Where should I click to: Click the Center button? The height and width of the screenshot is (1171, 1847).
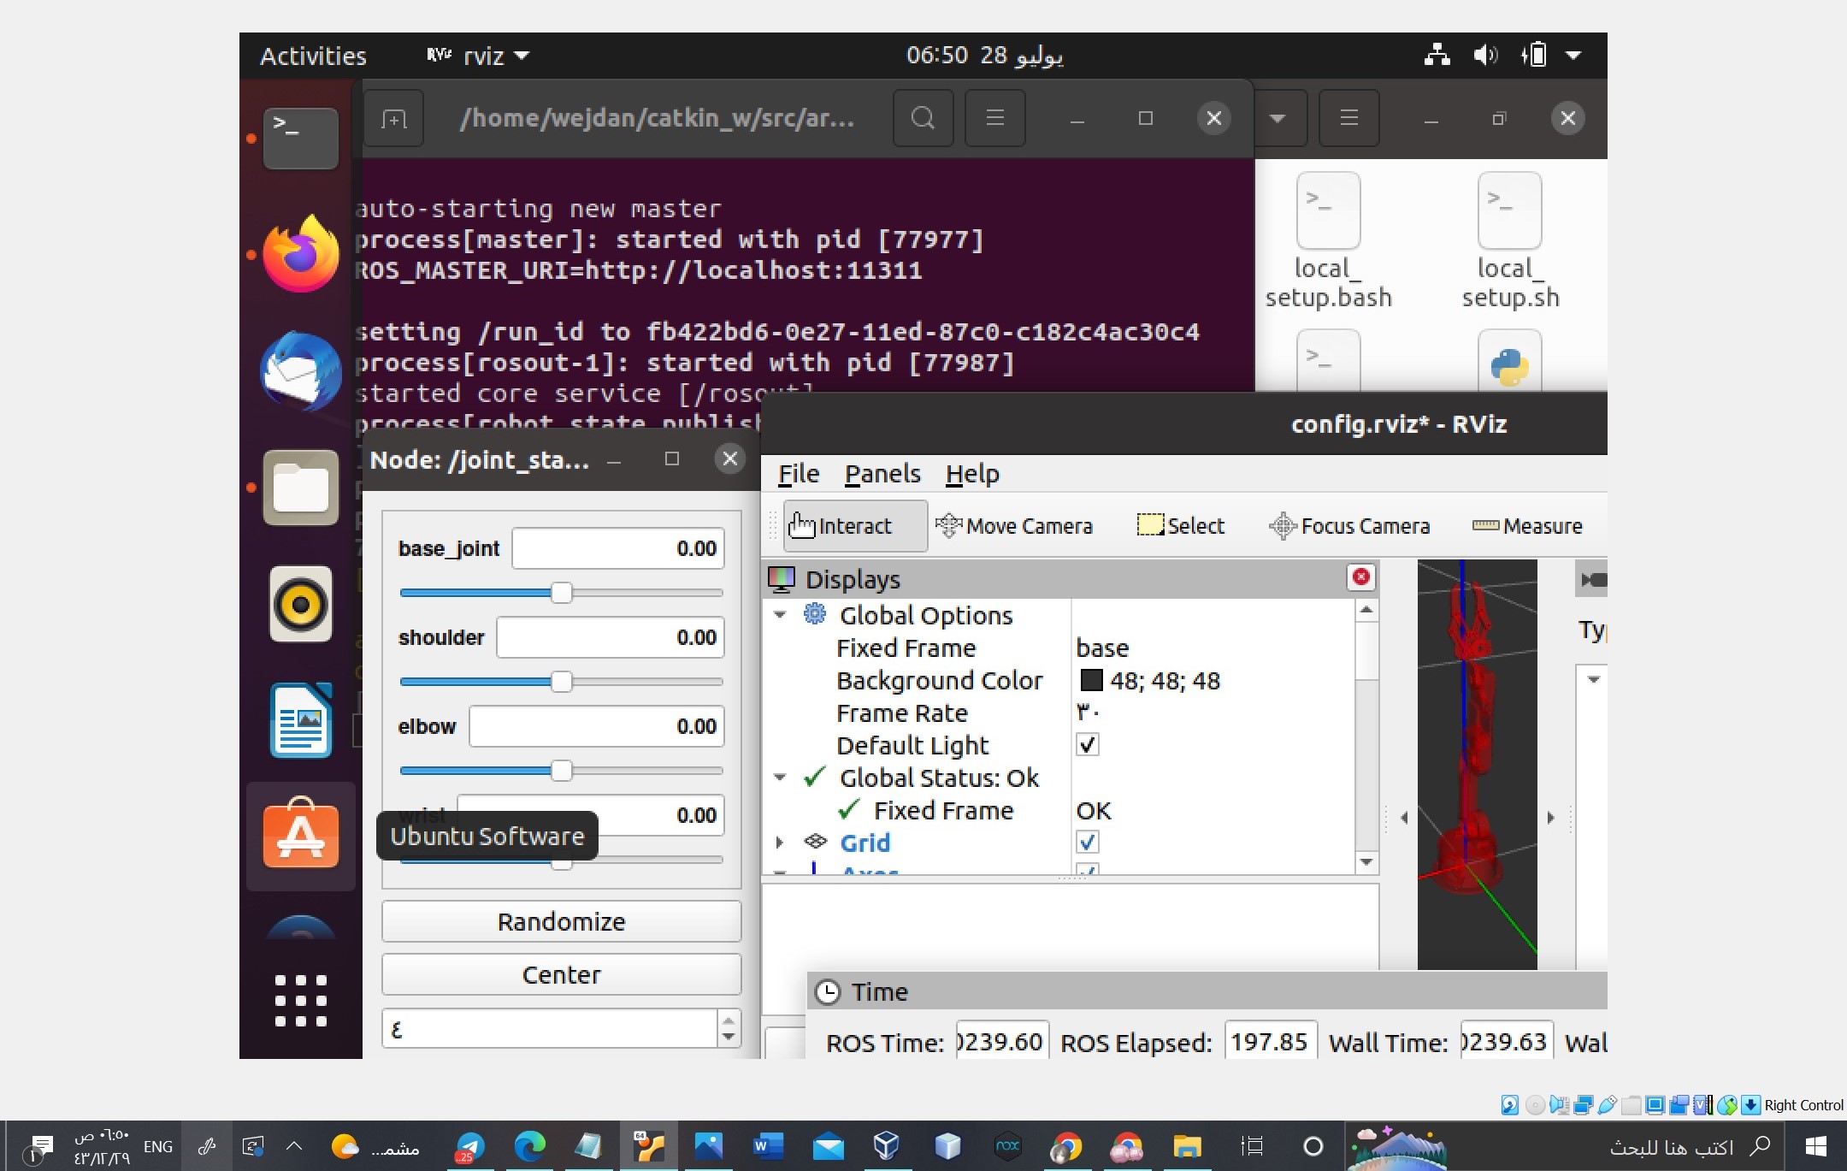[561, 974]
